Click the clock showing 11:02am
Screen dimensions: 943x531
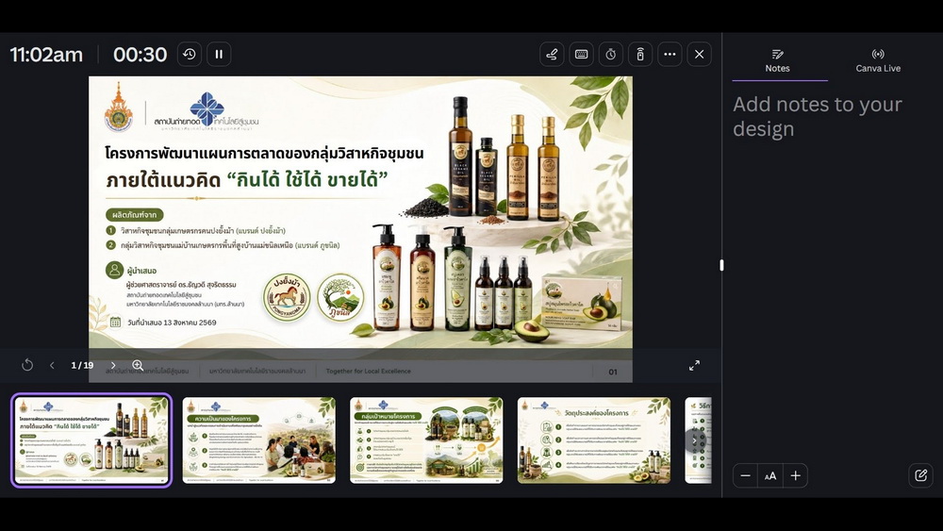(46, 54)
